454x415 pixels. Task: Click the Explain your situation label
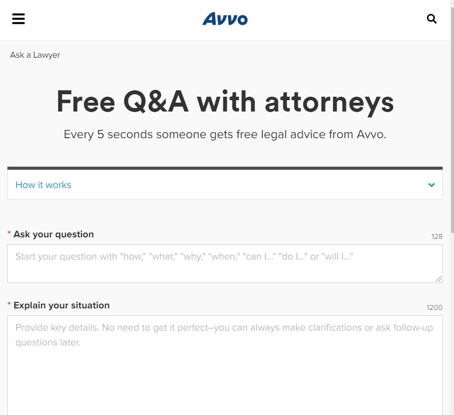click(61, 305)
